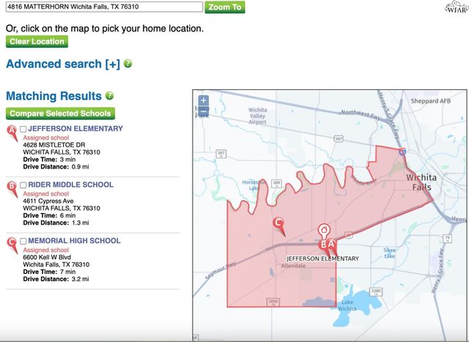Click the Clear Location button
The image size is (469, 342).
point(37,42)
